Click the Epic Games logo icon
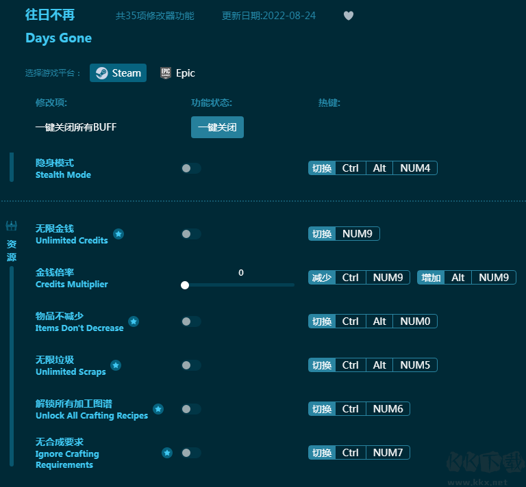 click(165, 73)
